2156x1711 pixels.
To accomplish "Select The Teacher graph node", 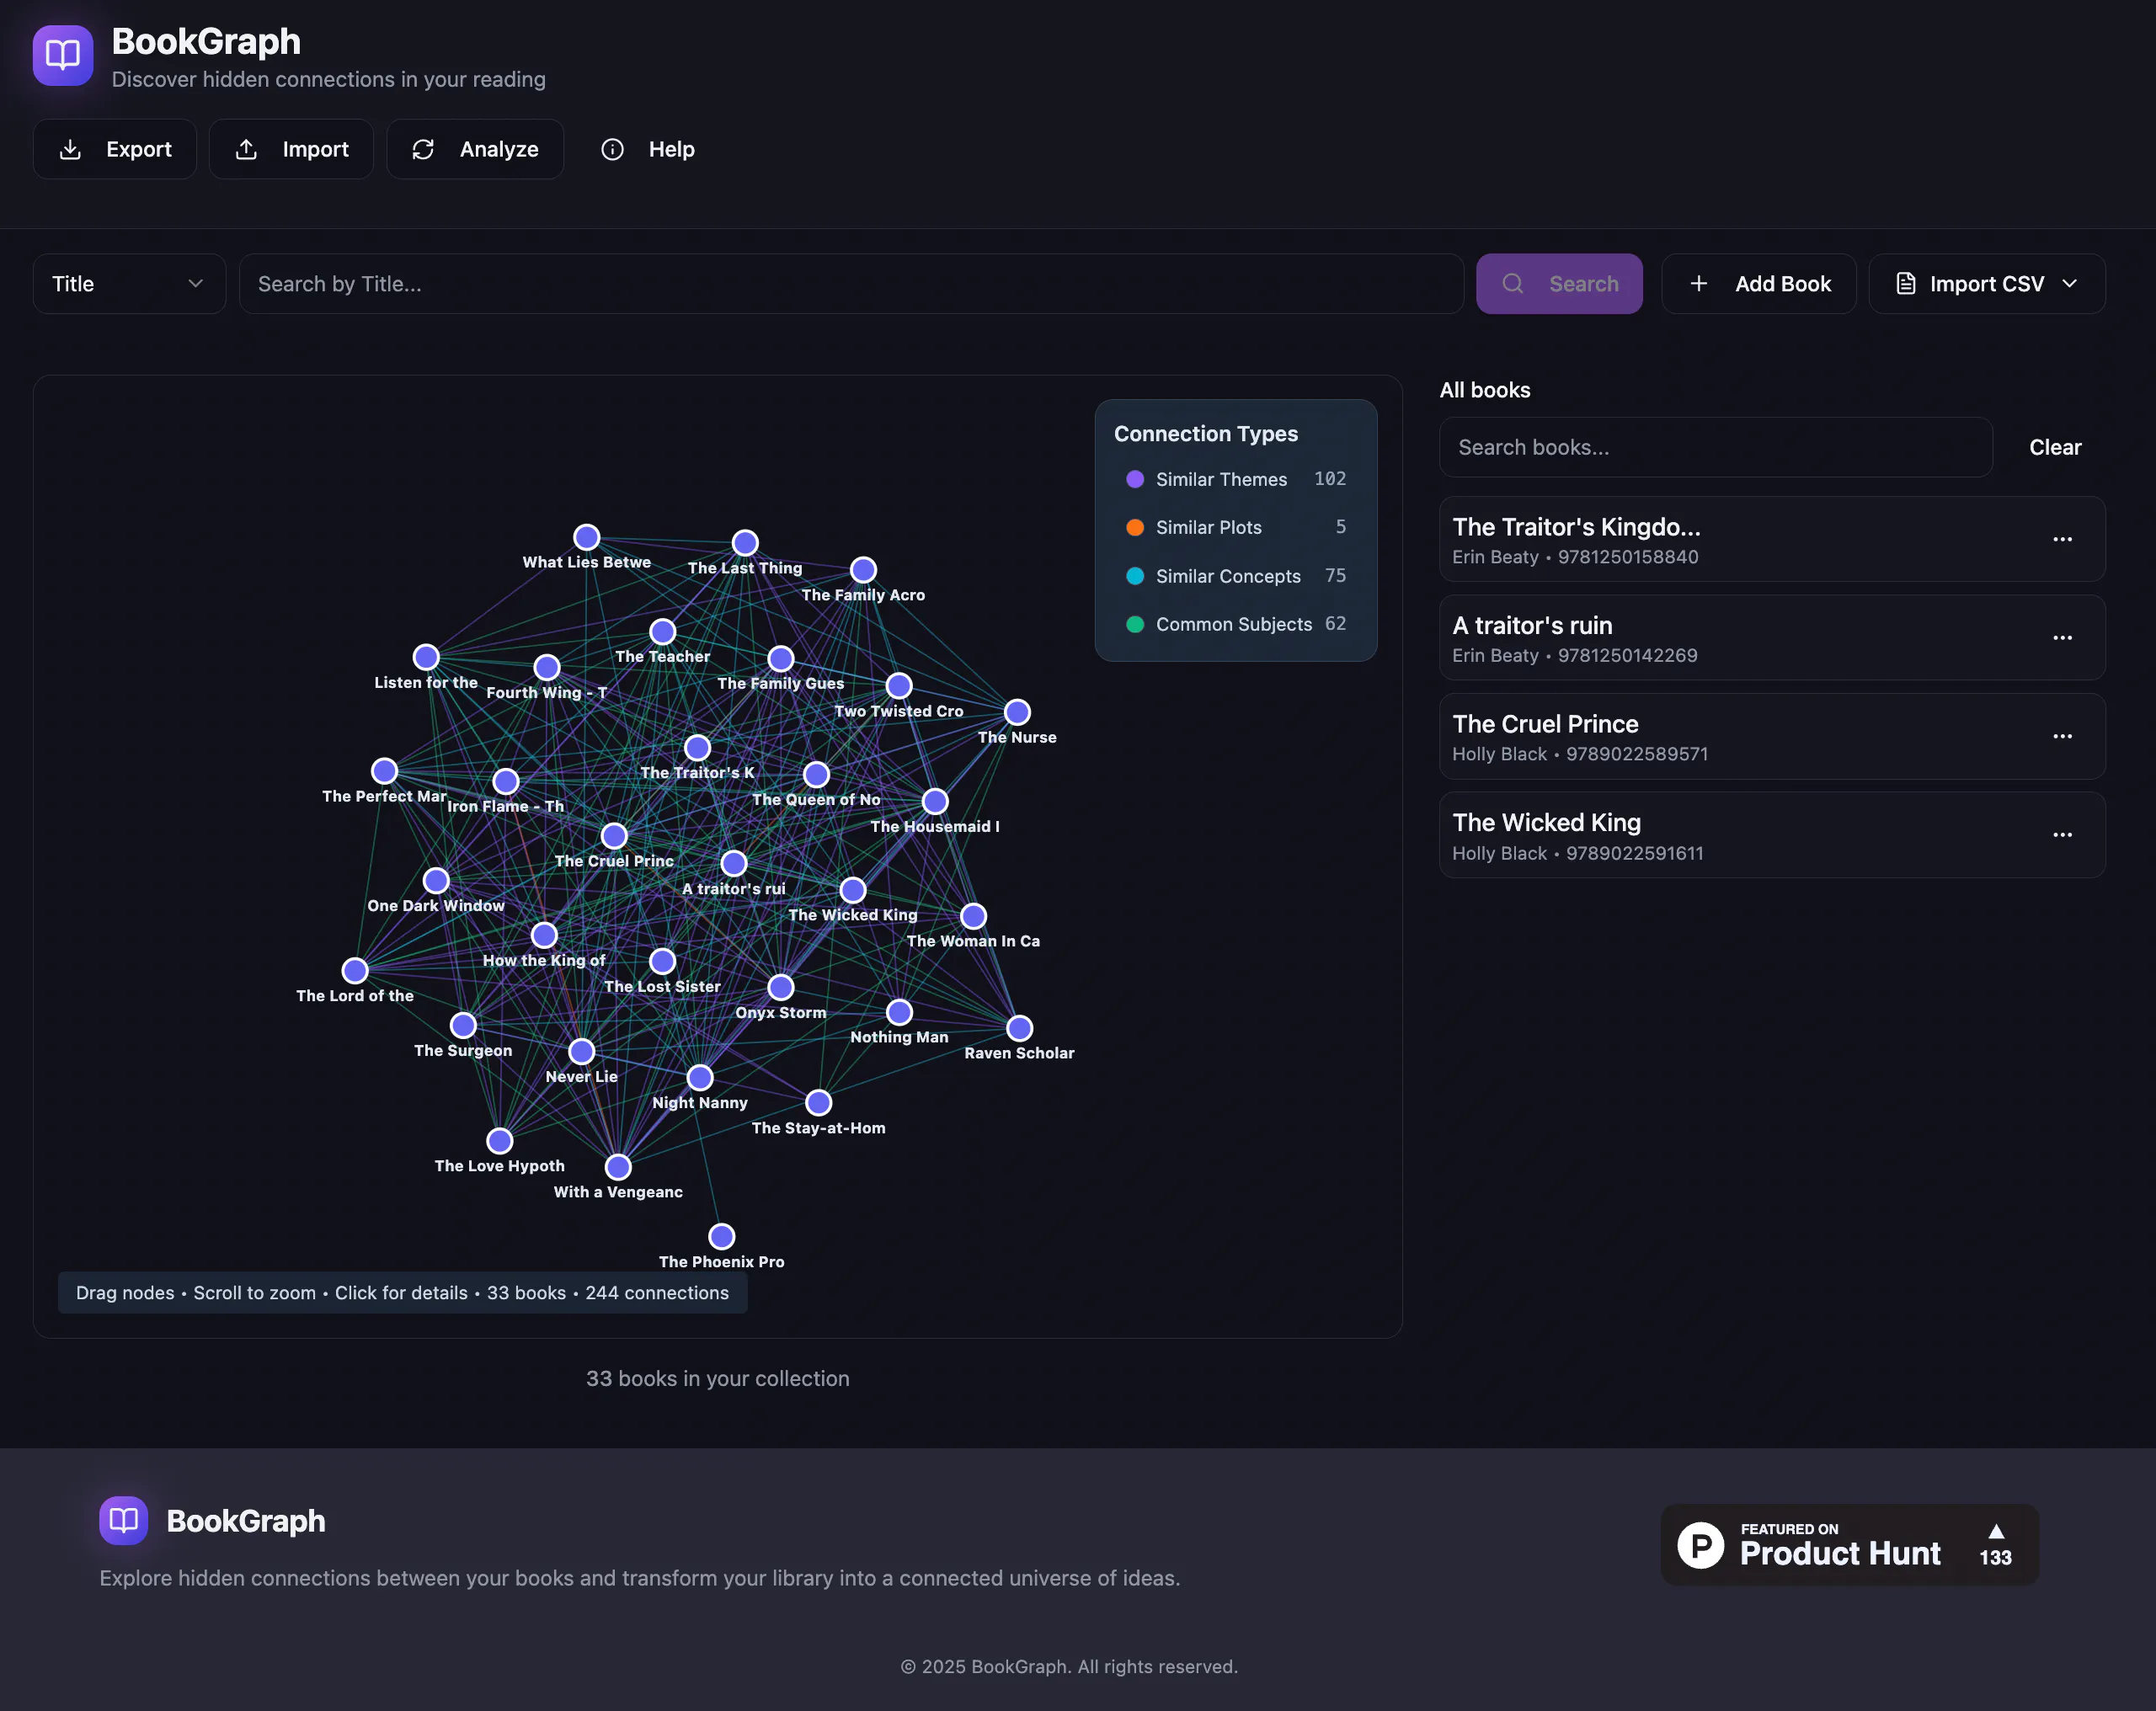I will (663, 632).
